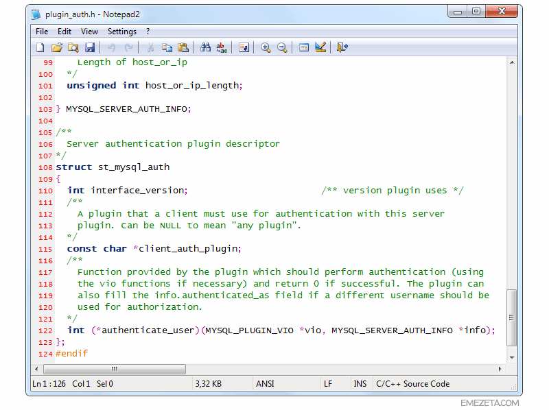
Task: Click 'used for authorization.' on line 120
Action: point(140,307)
